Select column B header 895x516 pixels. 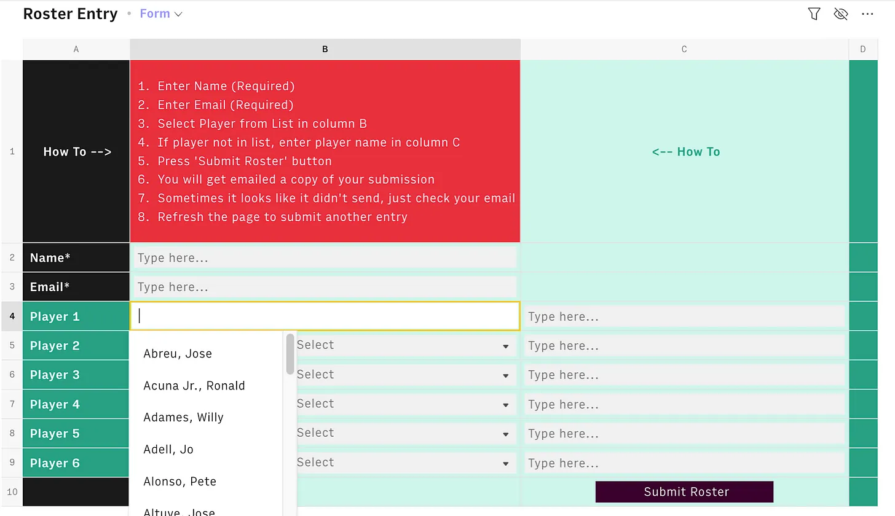tap(325, 49)
